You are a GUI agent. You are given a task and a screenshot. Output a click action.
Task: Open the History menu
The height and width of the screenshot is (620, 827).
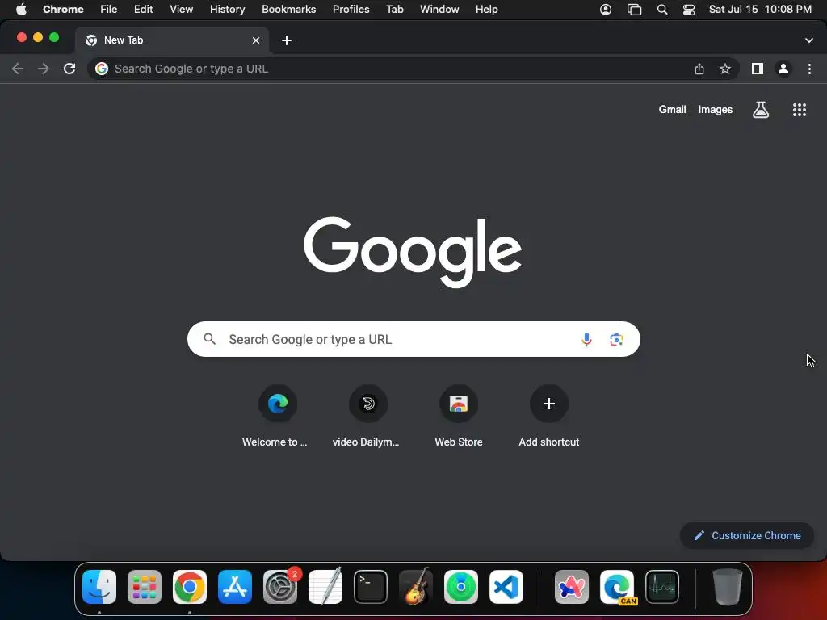227,10
